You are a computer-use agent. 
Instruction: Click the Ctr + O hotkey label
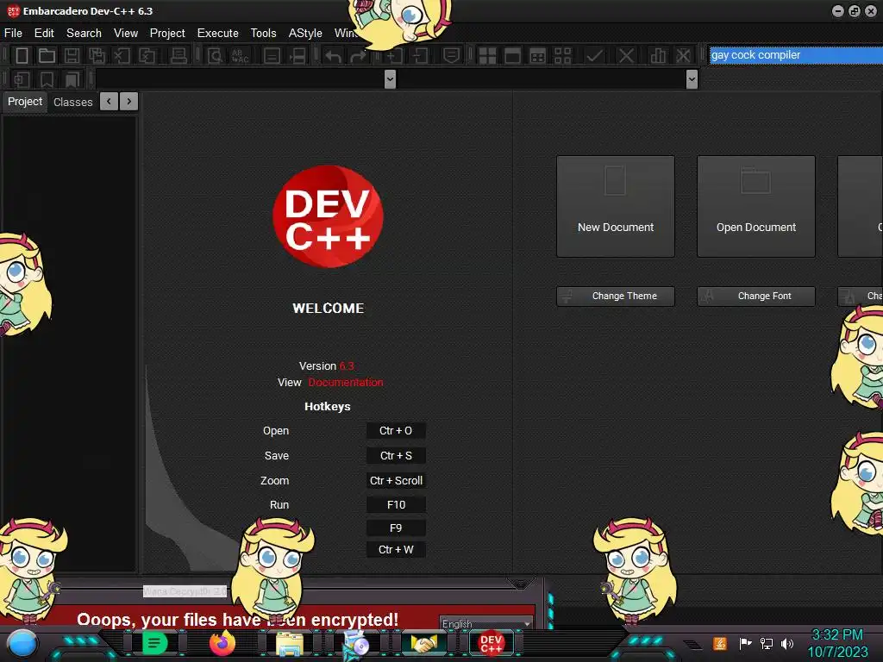pyautogui.click(x=396, y=431)
